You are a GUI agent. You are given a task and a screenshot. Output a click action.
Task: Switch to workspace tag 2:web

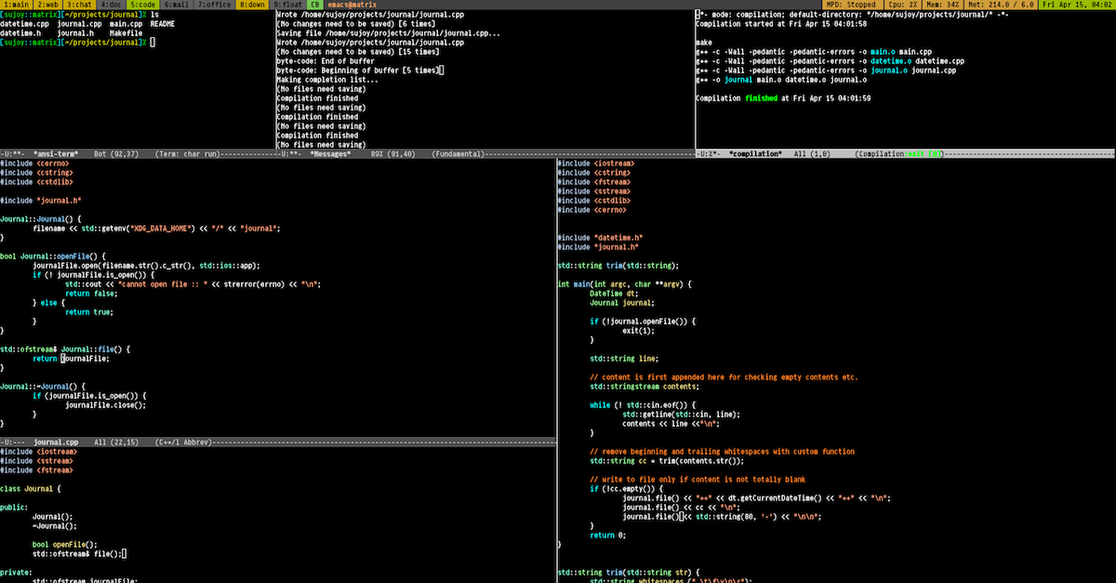pyautogui.click(x=48, y=5)
